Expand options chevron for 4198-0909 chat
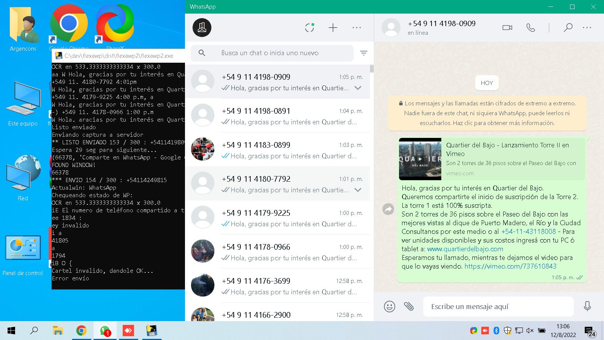Viewport: 604px width, 340px height. (358, 88)
